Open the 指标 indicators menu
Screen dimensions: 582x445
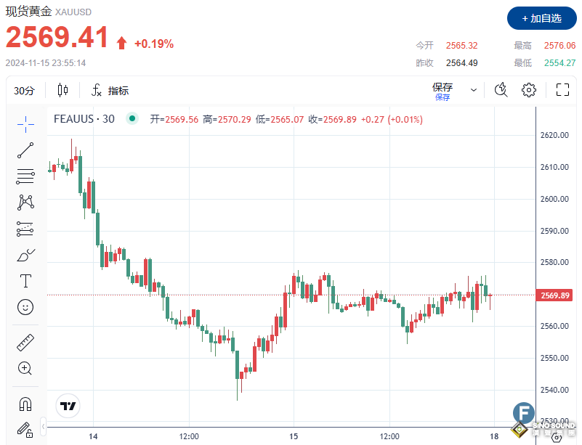110,90
